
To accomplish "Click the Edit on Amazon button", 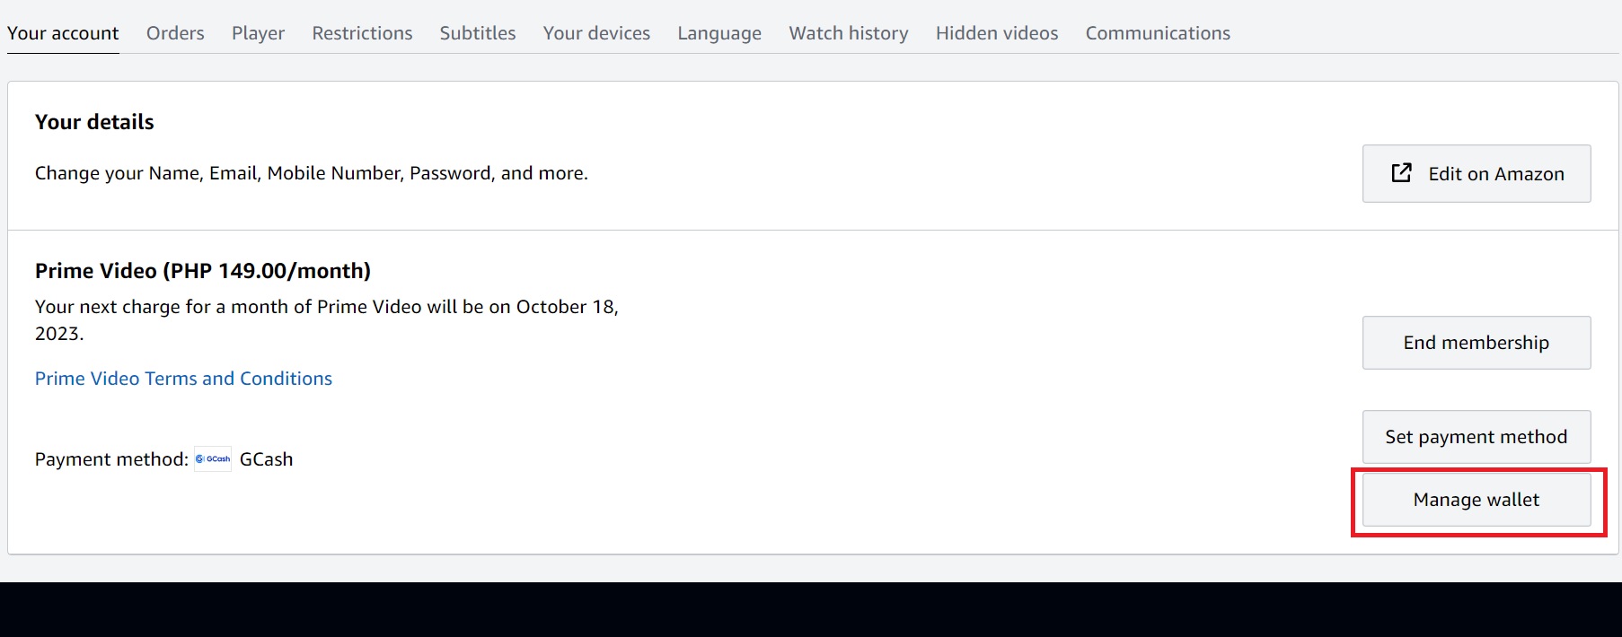I will (1477, 173).
